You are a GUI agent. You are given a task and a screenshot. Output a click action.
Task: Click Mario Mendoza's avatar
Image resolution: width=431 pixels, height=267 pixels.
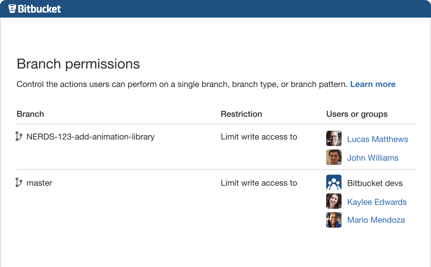click(334, 220)
